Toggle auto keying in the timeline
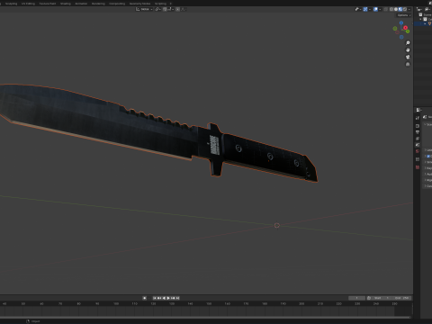 coord(145,298)
